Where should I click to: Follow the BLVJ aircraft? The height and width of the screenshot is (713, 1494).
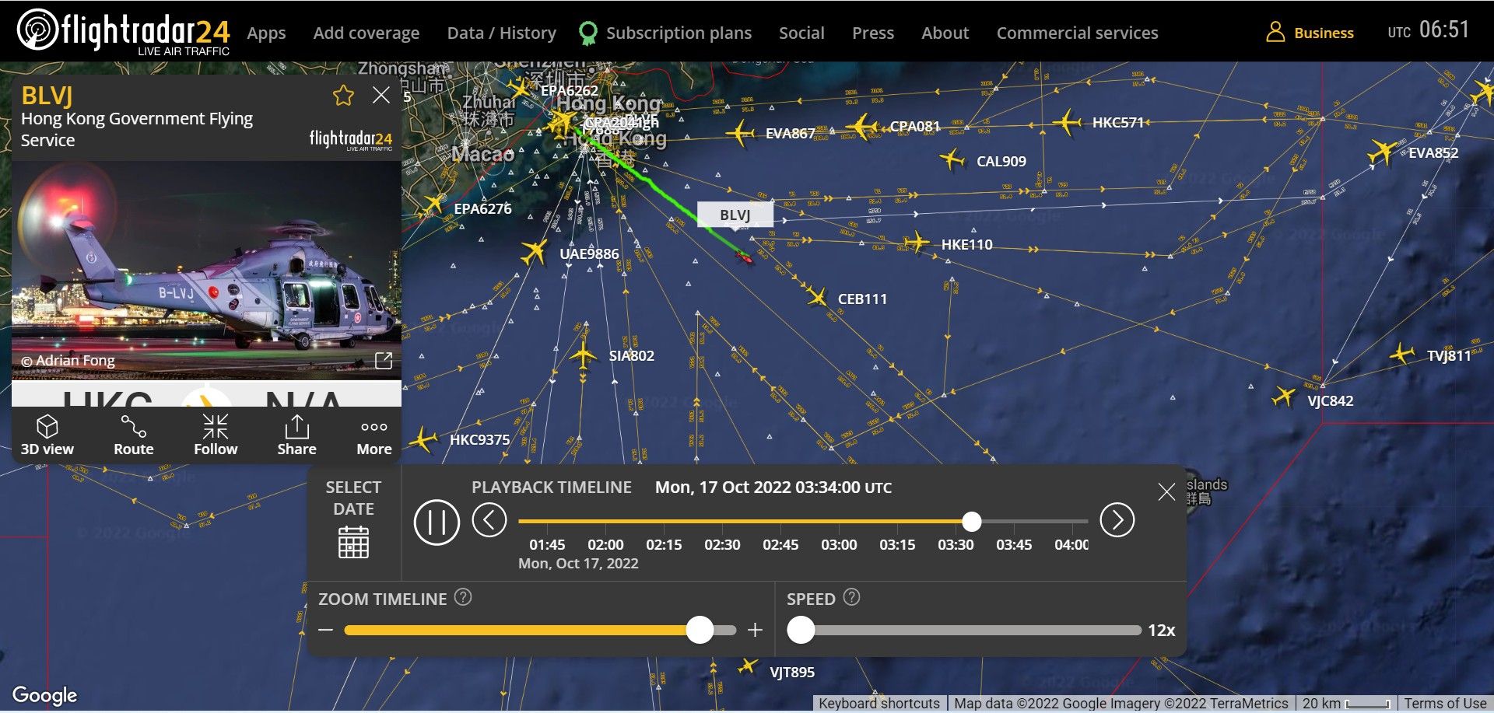216,435
